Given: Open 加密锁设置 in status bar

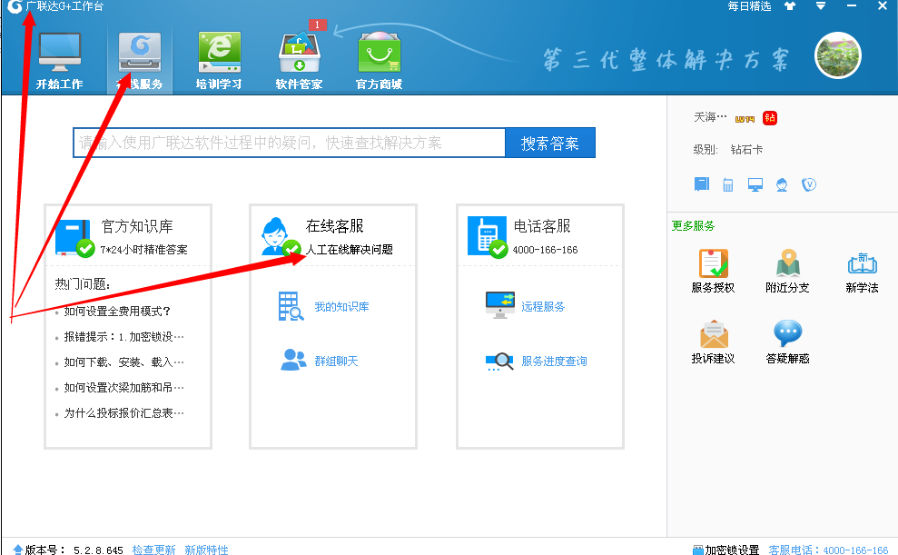Looking at the screenshot, I should coord(726,550).
